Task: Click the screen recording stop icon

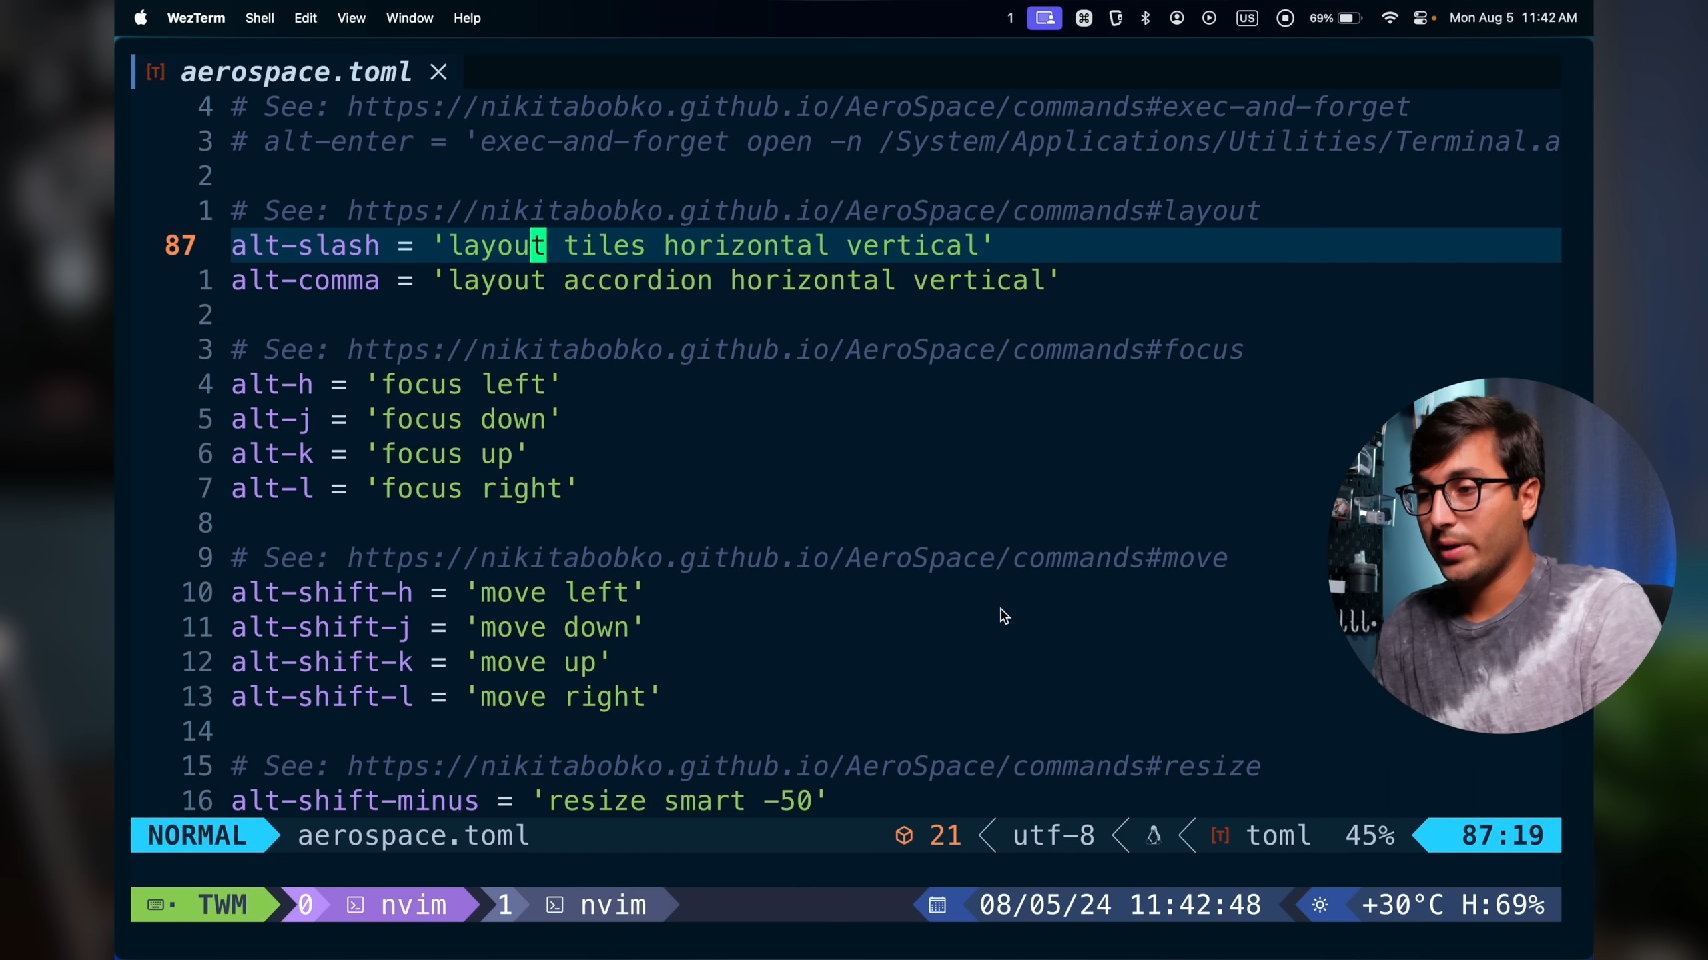Action: coord(1285,18)
